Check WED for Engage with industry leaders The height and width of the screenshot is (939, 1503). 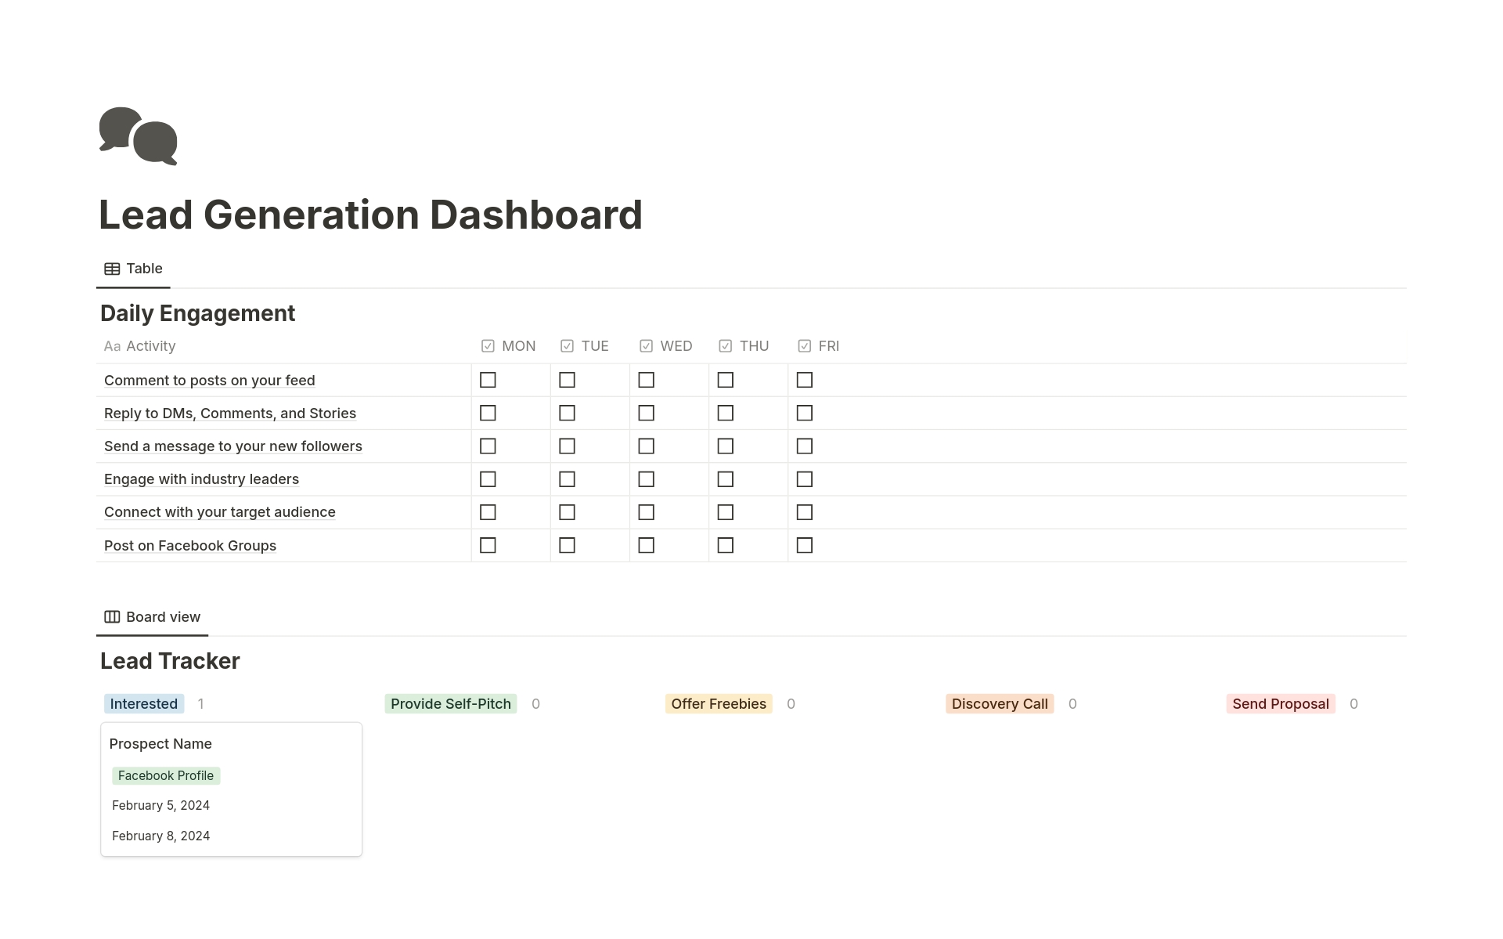coord(646,479)
